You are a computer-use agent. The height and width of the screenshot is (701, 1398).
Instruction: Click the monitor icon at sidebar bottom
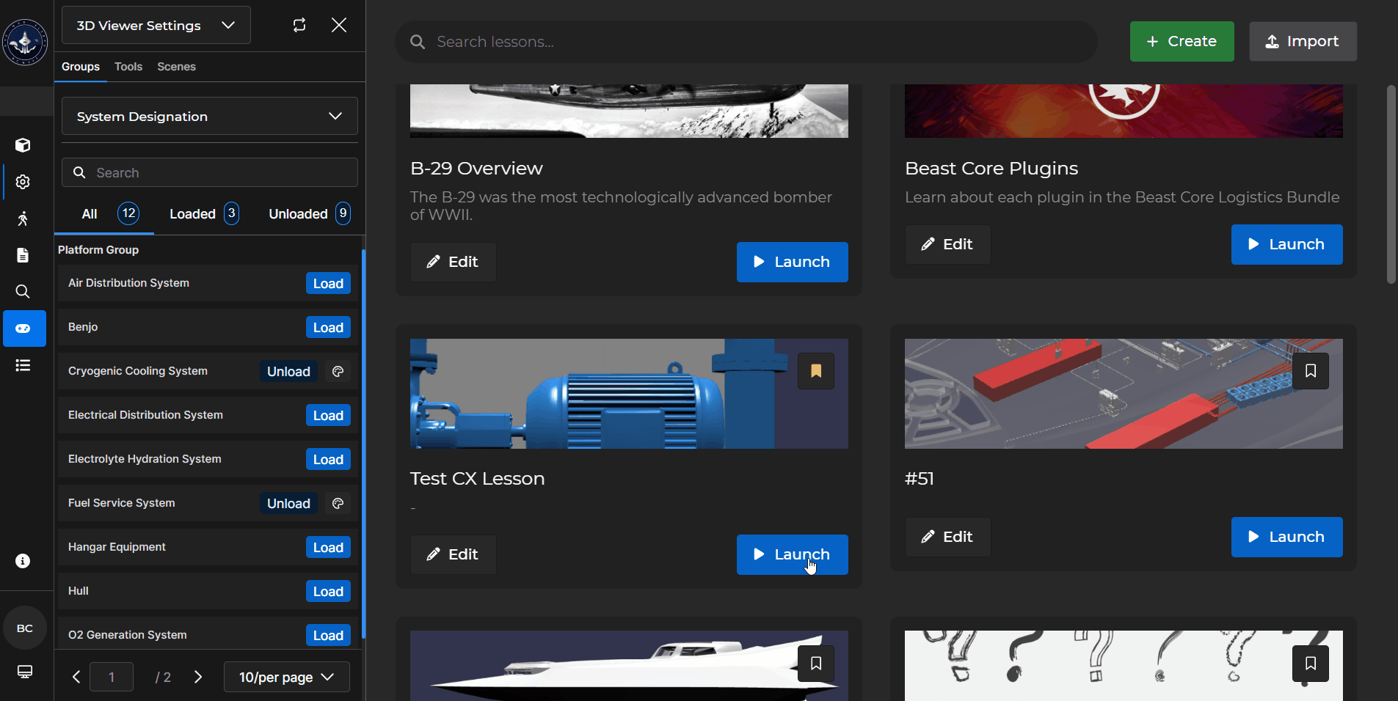[x=25, y=672]
